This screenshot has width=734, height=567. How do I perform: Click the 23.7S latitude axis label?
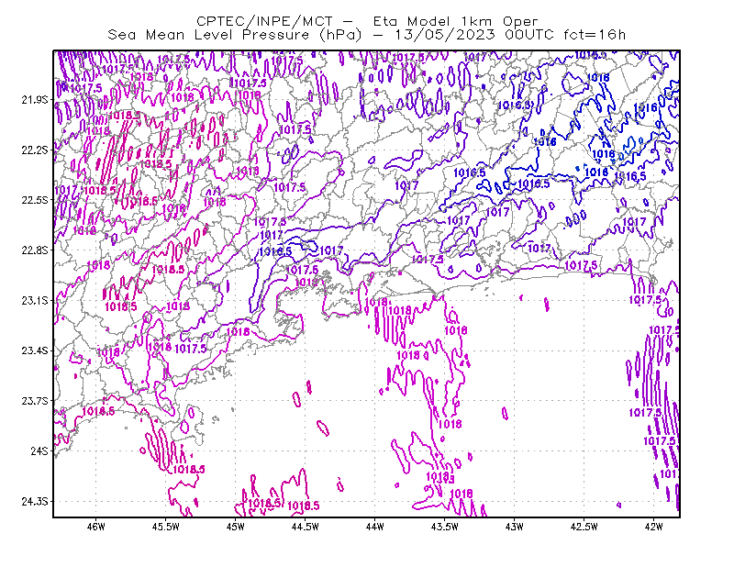pyautogui.click(x=35, y=401)
